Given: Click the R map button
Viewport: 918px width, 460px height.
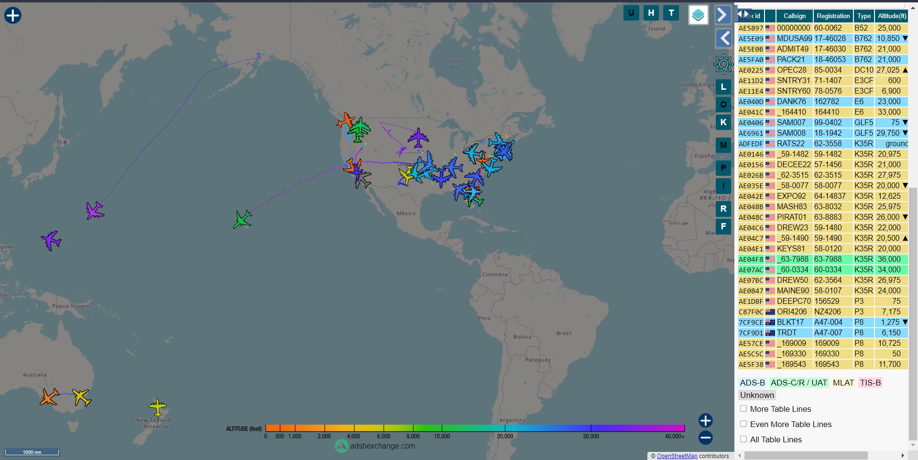Looking at the screenshot, I should pos(723,209).
